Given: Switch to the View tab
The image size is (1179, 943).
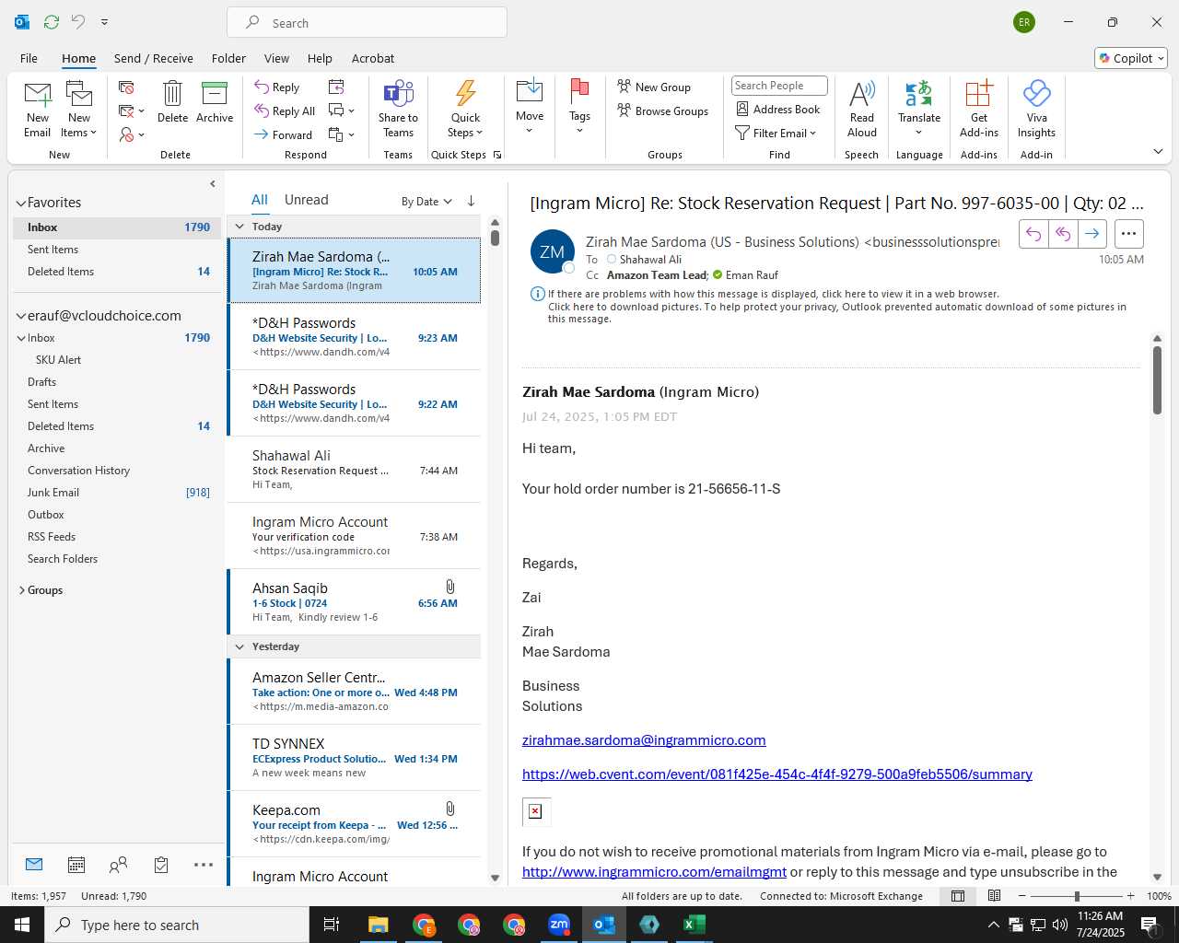Looking at the screenshot, I should pos(276,58).
